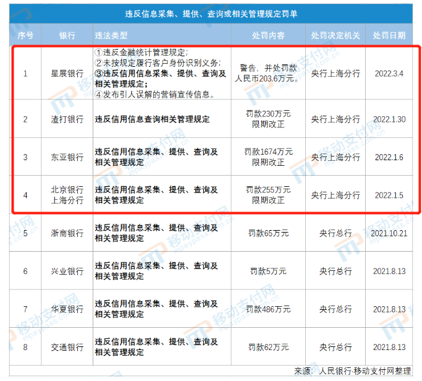Click the source note 来源：人民银行·移动支付网整理
Image resolution: width=422 pixels, height=381 pixels.
pos(353,371)
